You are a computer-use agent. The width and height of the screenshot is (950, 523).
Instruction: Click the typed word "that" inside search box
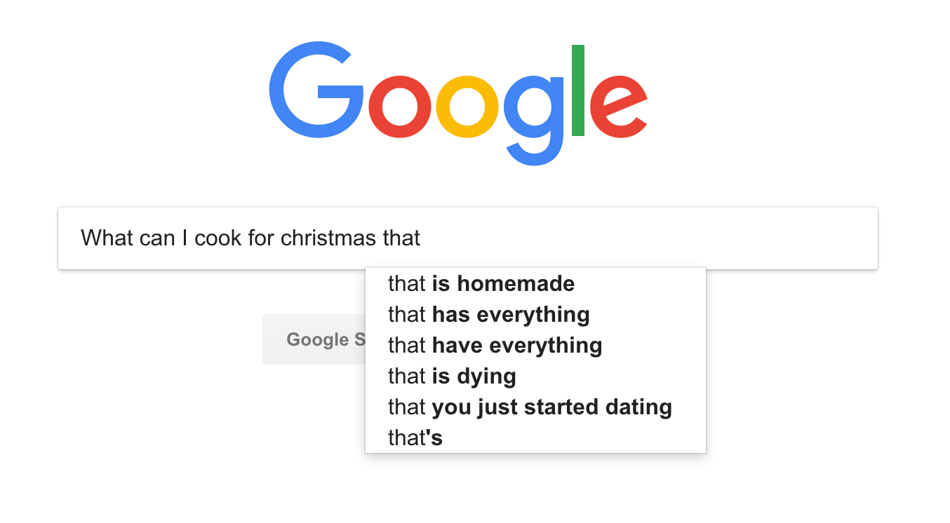(401, 238)
